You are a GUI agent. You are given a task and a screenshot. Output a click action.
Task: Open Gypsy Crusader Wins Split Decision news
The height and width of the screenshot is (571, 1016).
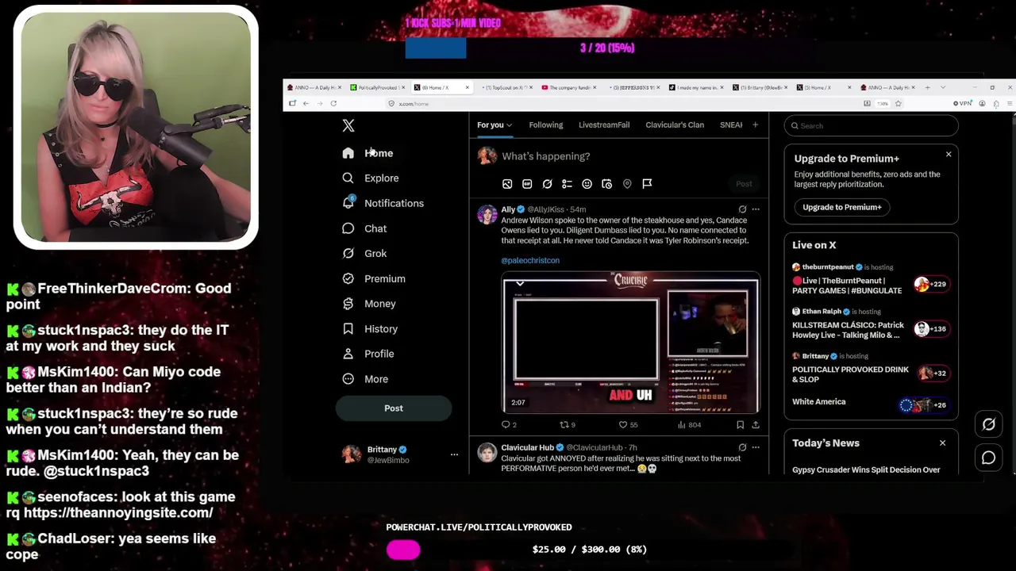(866, 469)
